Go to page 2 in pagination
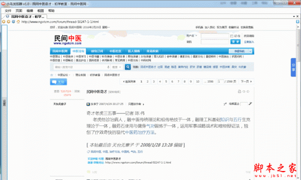This screenshot has height=180, width=301. pyautogui.click(x=147, y=81)
